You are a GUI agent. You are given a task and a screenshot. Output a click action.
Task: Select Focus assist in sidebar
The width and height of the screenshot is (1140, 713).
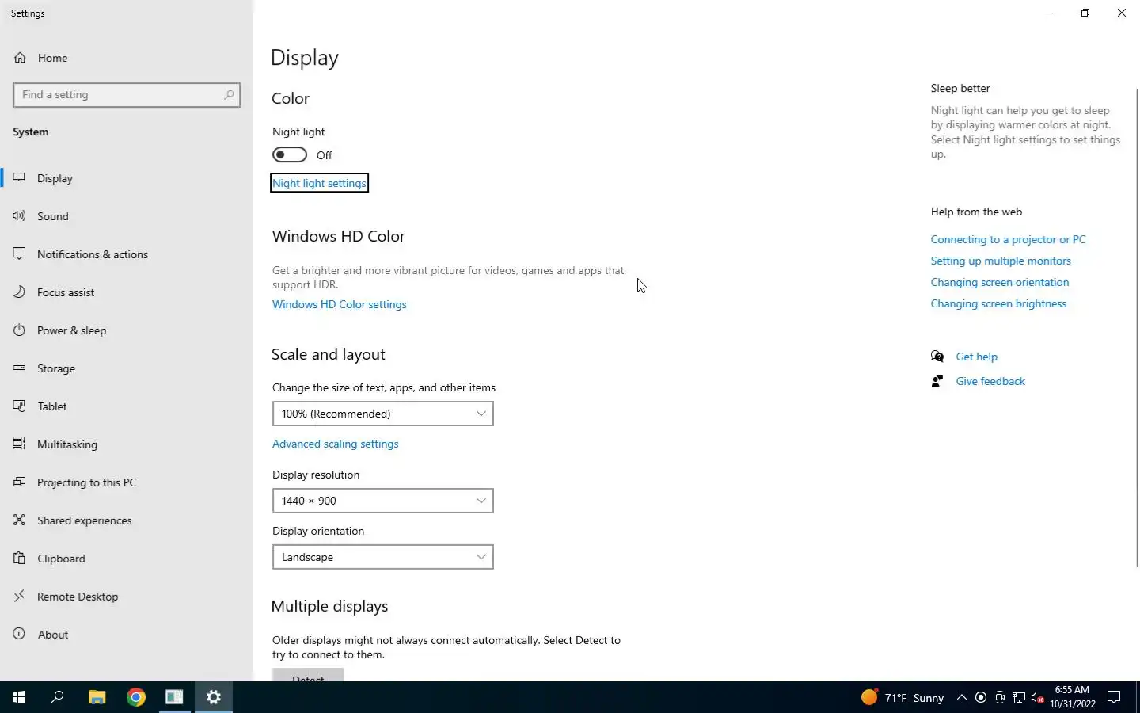(x=127, y=292)
